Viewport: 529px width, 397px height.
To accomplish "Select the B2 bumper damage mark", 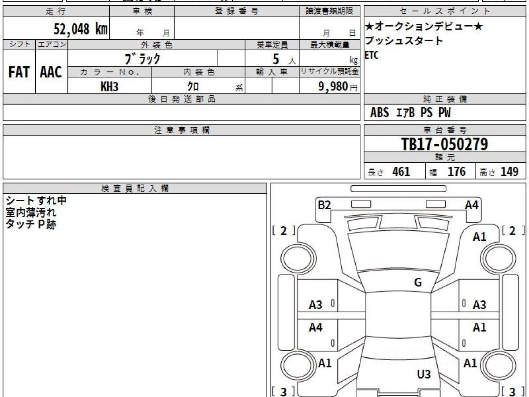I will (x=324, y=205).
